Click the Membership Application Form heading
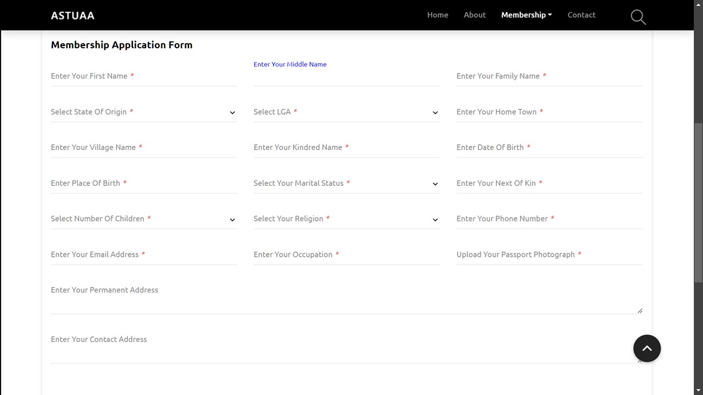 121,45
